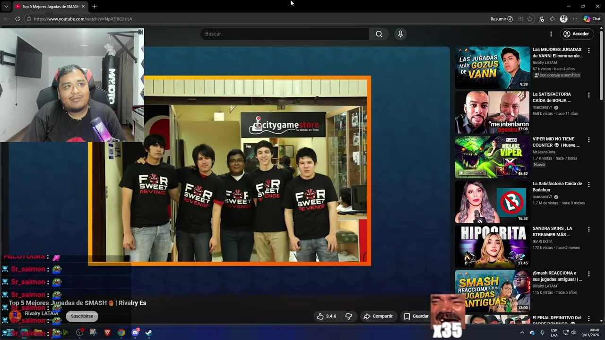
Task: Click Con doblaje automático badge
Action: 557,75
